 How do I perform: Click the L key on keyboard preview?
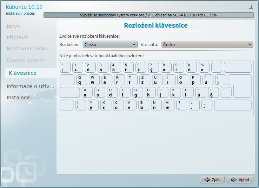(188, 93)
